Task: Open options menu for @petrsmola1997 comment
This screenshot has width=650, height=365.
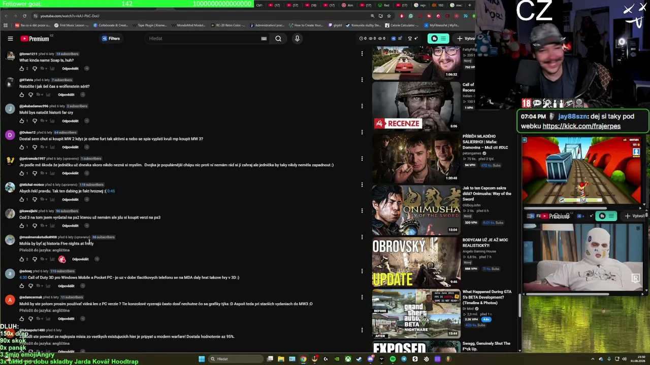Action: click(x=362, y=158)
